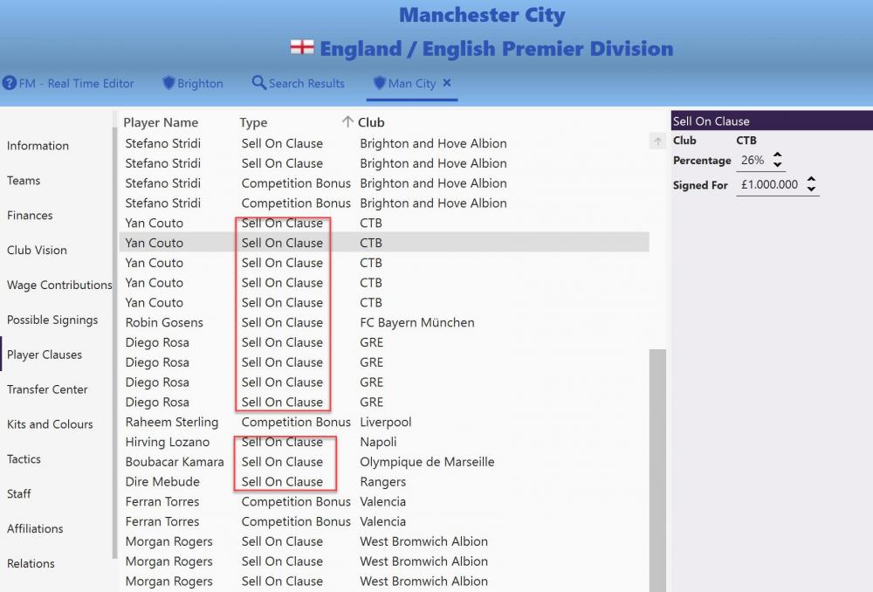Sort by Club column header
This screenshot has height=592, width=873.
point(371,122)
